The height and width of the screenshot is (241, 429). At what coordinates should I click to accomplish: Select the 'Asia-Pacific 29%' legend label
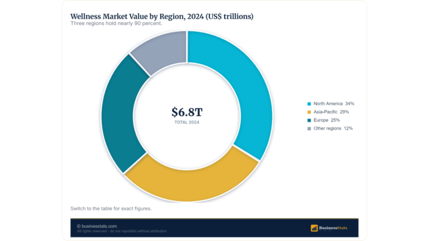(331, 112)
